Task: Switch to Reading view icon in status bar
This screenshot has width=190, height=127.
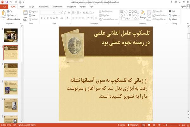Action: [x=154, y=125]
